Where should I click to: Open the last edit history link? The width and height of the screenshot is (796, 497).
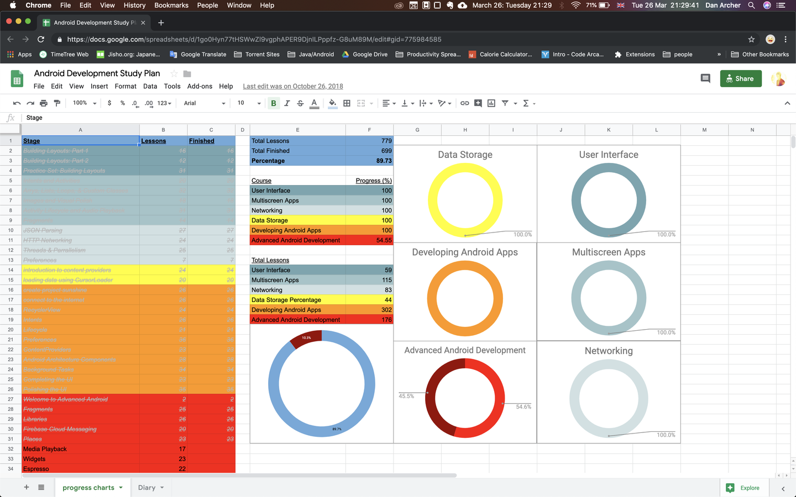tap(293, 86)
